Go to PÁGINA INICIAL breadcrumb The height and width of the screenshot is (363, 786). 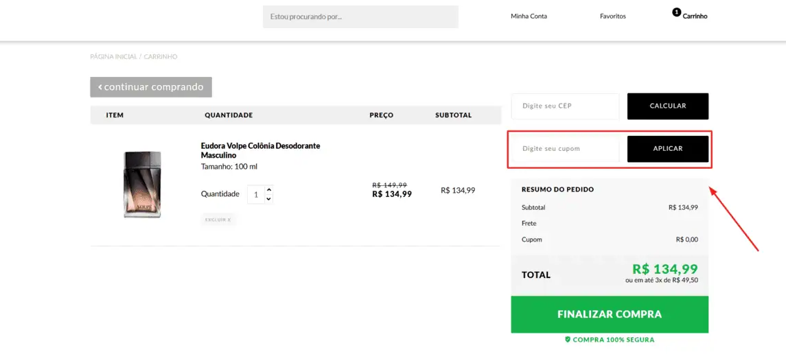pyautogui.click(x=113, y=57)
